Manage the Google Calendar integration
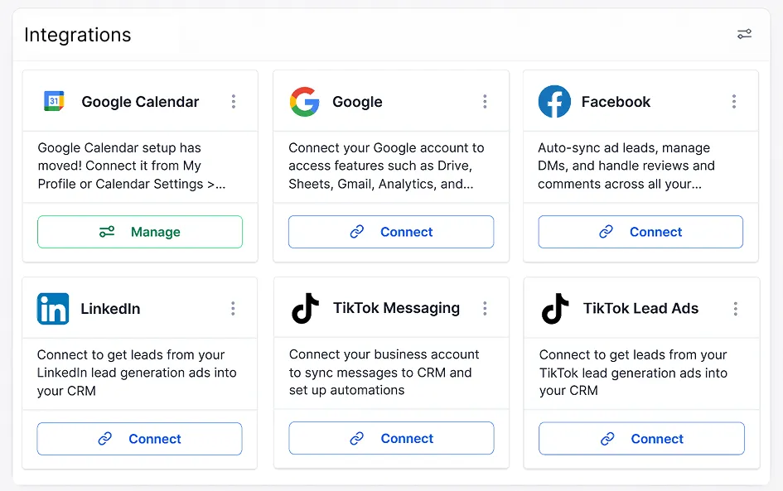 coord(140,232)
